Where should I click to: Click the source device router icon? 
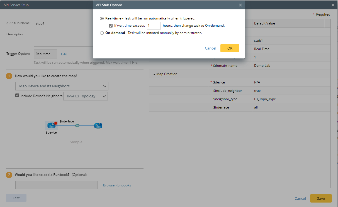point(51,125)
